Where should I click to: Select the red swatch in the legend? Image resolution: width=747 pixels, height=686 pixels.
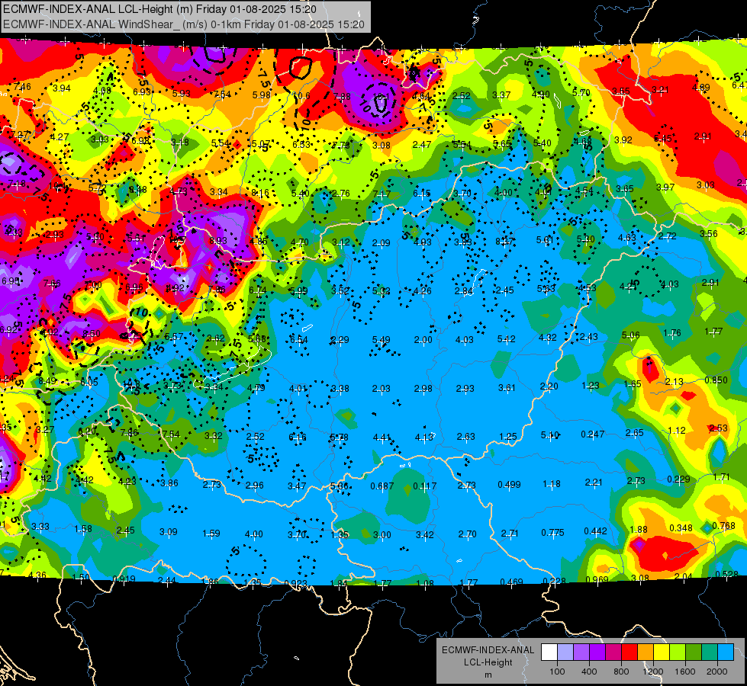click(629, 652)
